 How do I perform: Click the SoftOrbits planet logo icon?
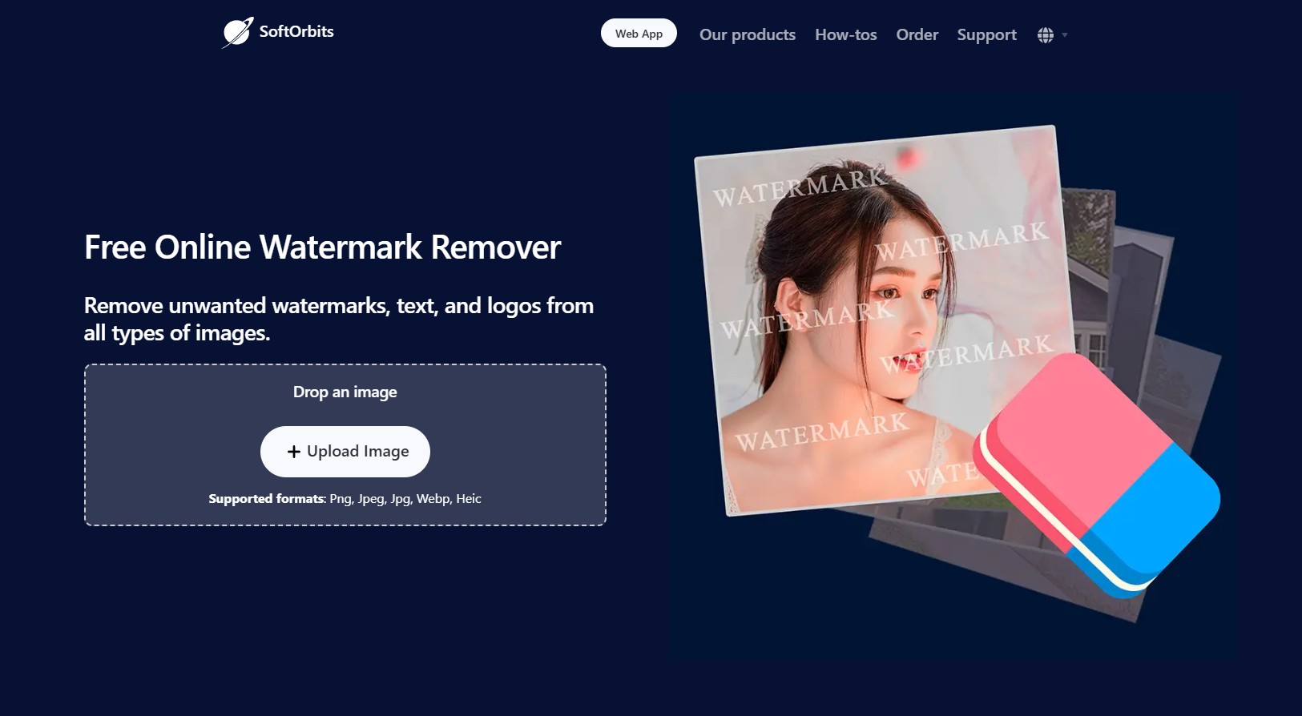pyautogui.click(x=237, y=33)
